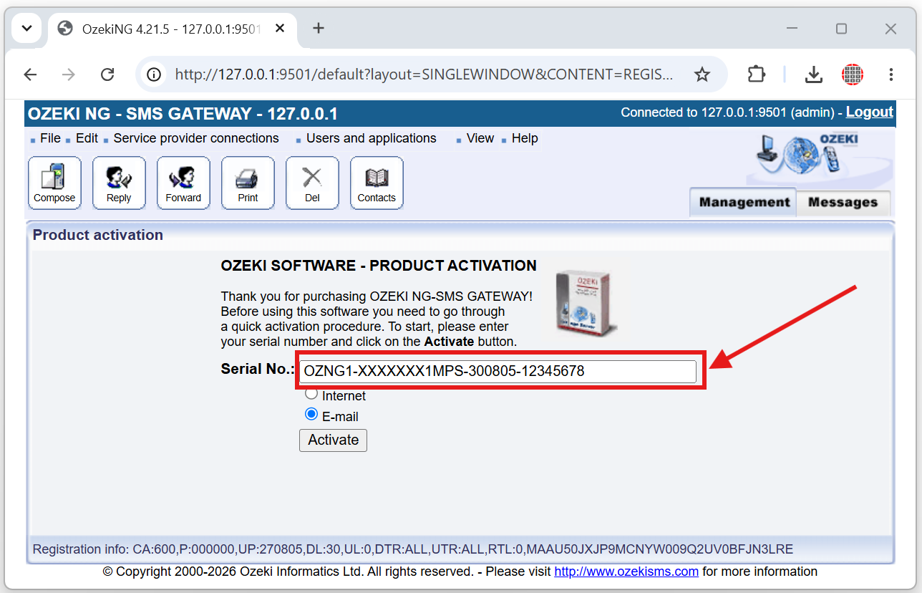Viewport: 922px width, 593px height.
Task: Open the Edit menu
Action: pyautogui.click(x=87, y=138)
